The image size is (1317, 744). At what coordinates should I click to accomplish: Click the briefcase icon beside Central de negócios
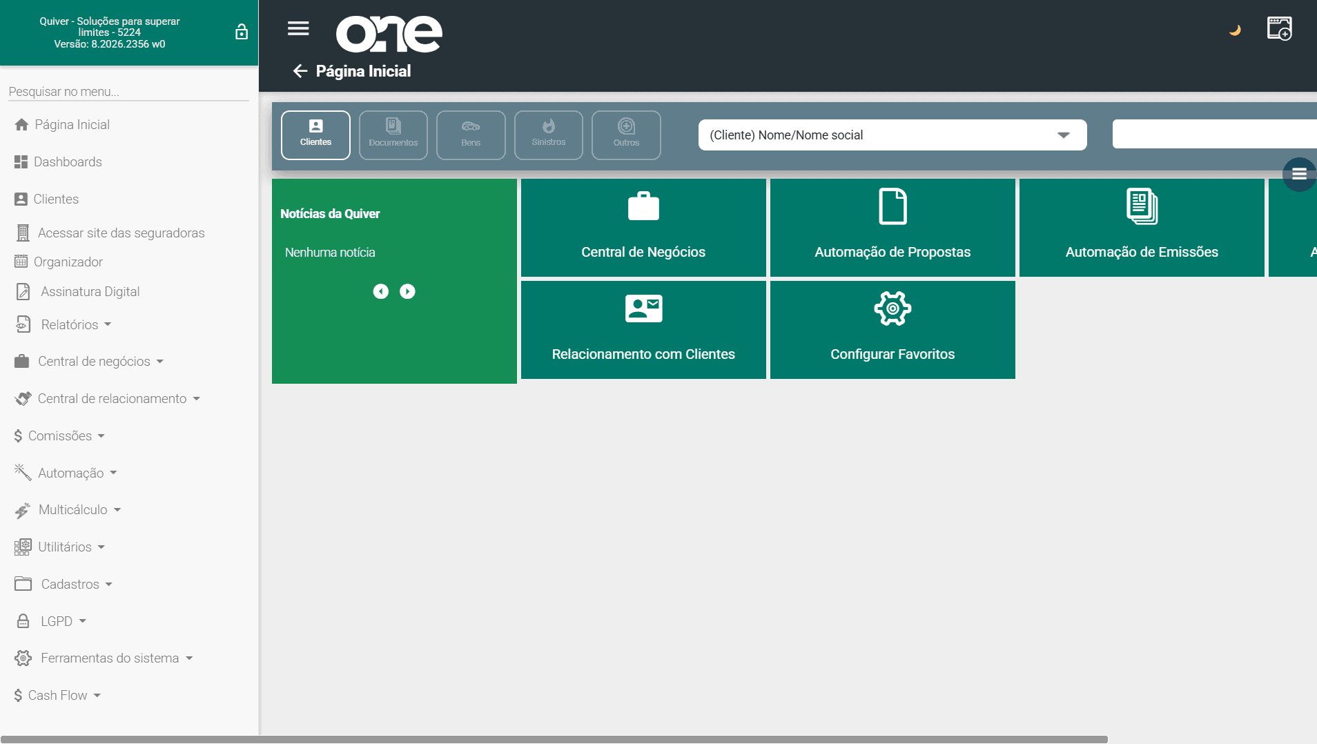pos(21,361)
